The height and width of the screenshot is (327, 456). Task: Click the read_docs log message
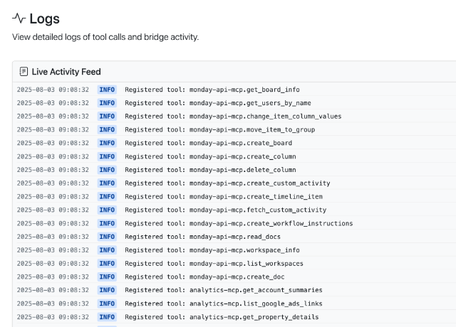[202, 237]
